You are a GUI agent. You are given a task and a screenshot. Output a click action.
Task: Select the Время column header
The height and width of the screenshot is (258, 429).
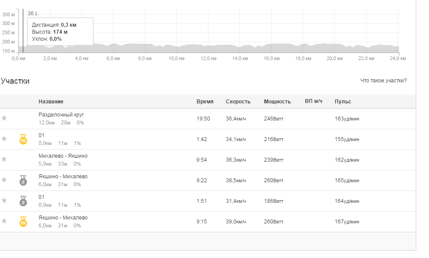(205, 101)
